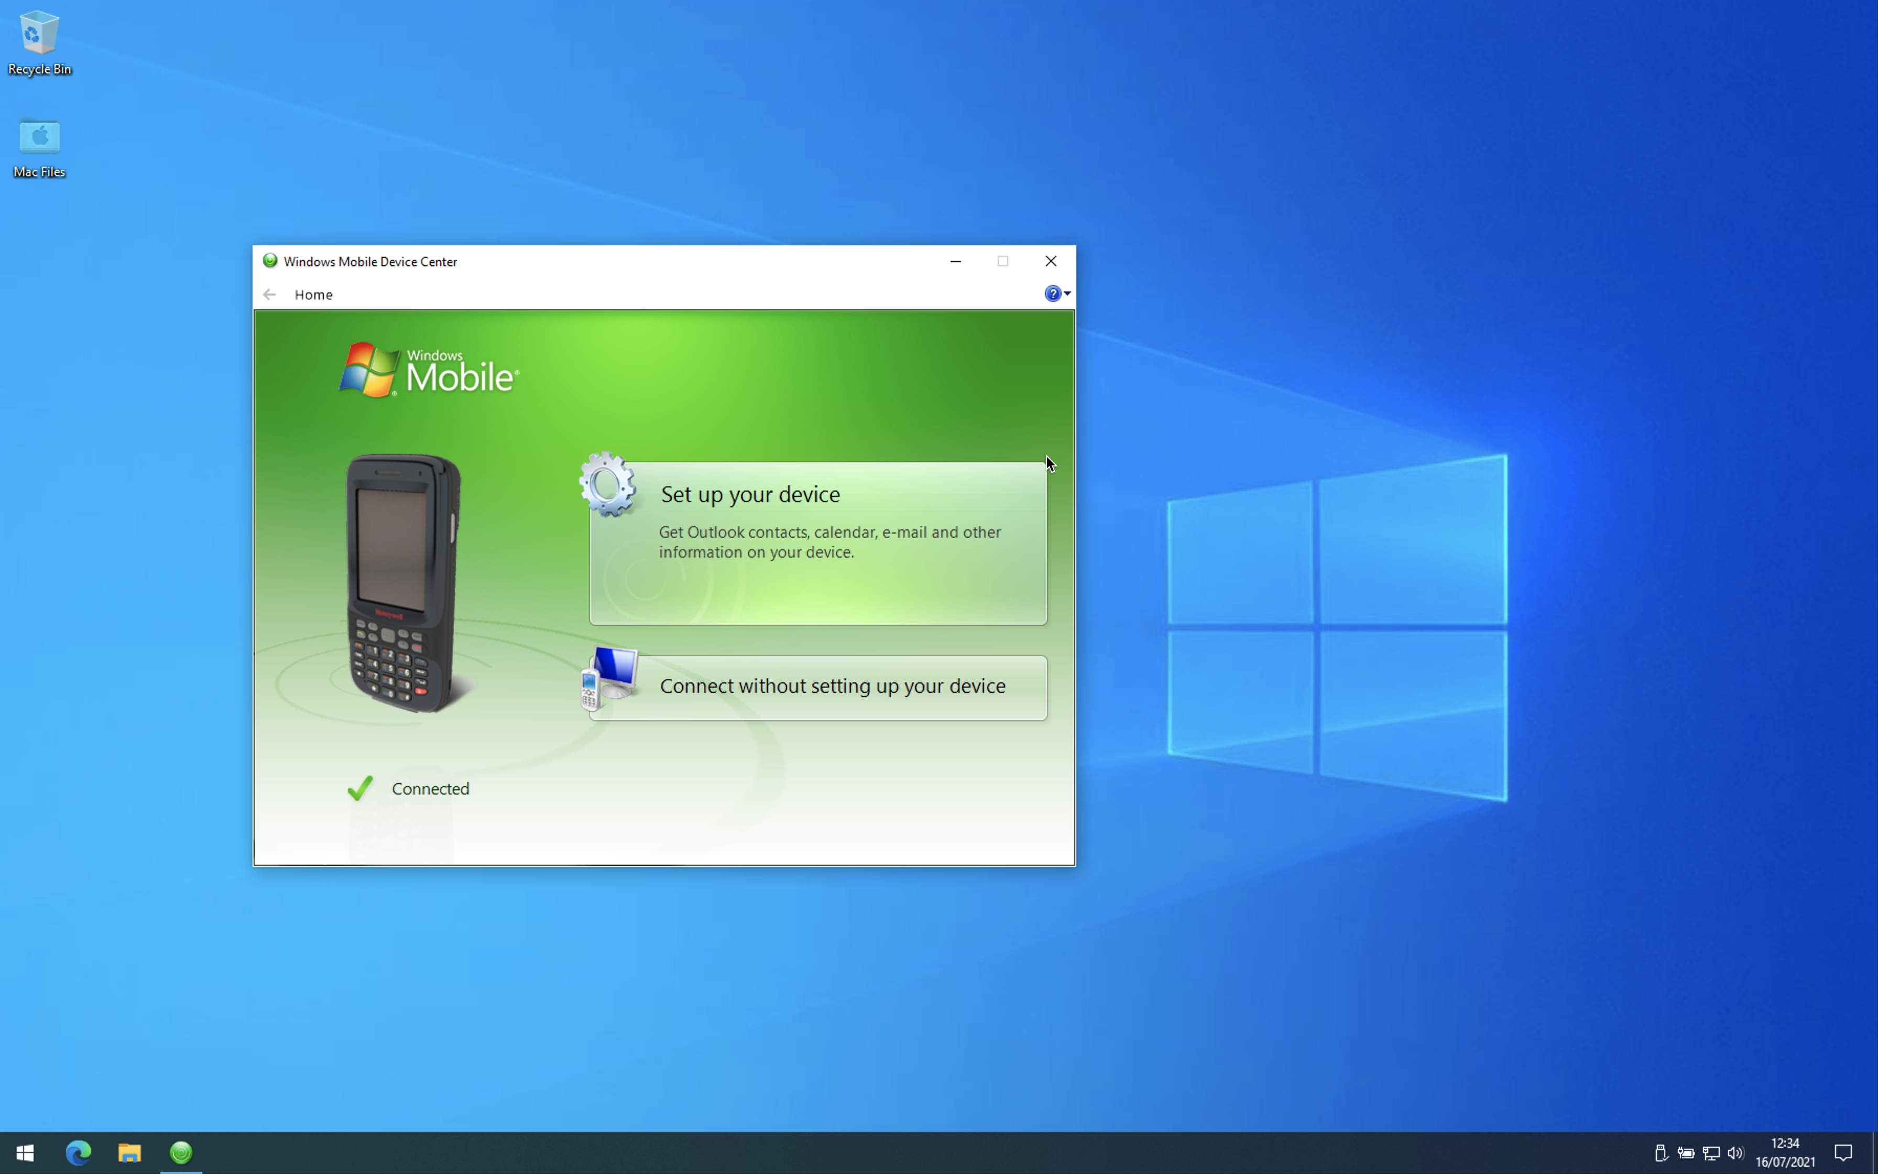Click the green Connected checkmark
The width and height of the screenshot is (1878, 1174).
click(360, 788)
